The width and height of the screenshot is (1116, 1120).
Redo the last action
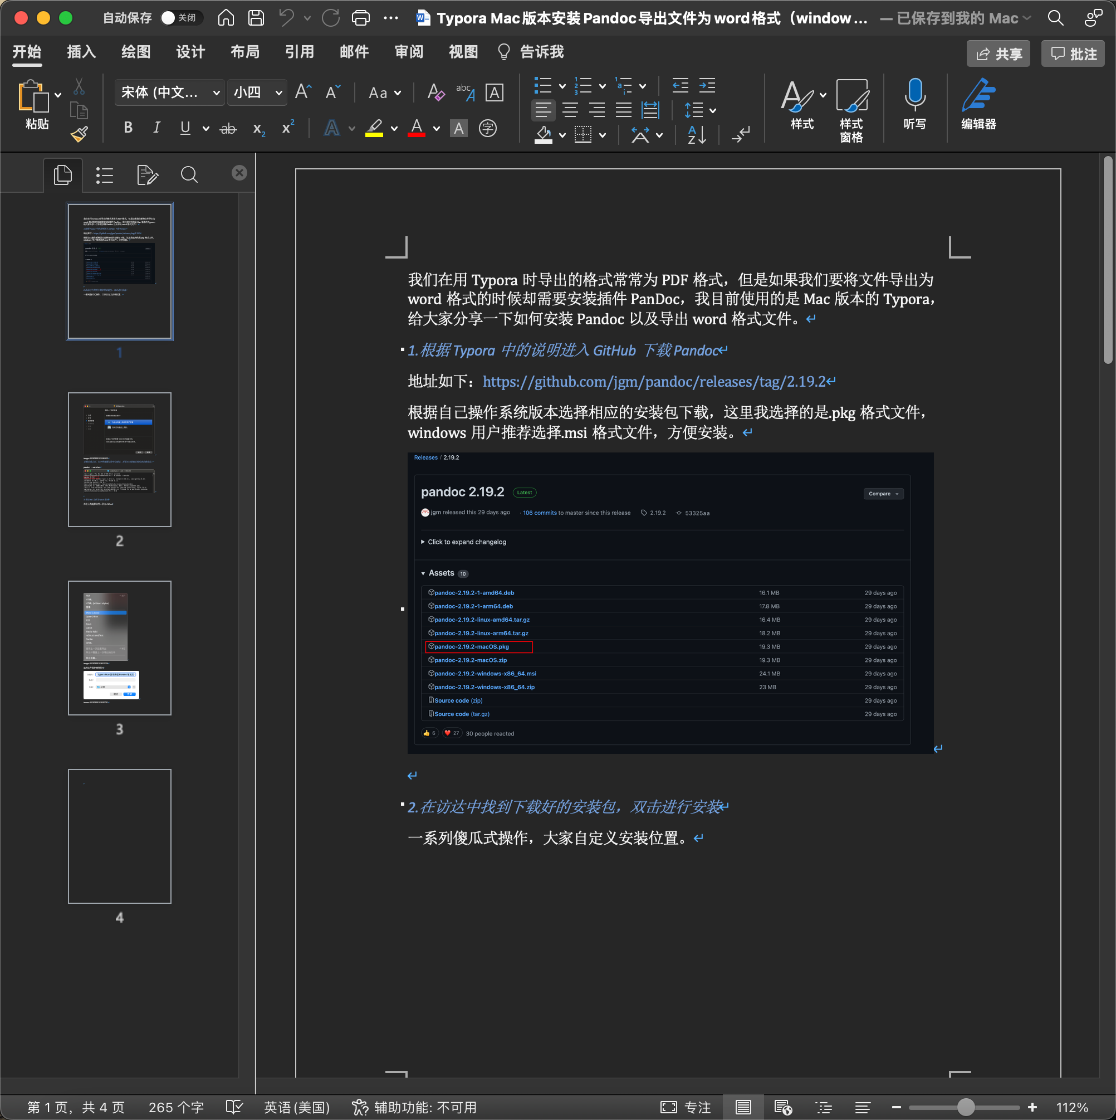331,18
